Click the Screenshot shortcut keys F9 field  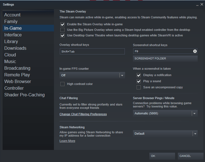tap(165, 51)
